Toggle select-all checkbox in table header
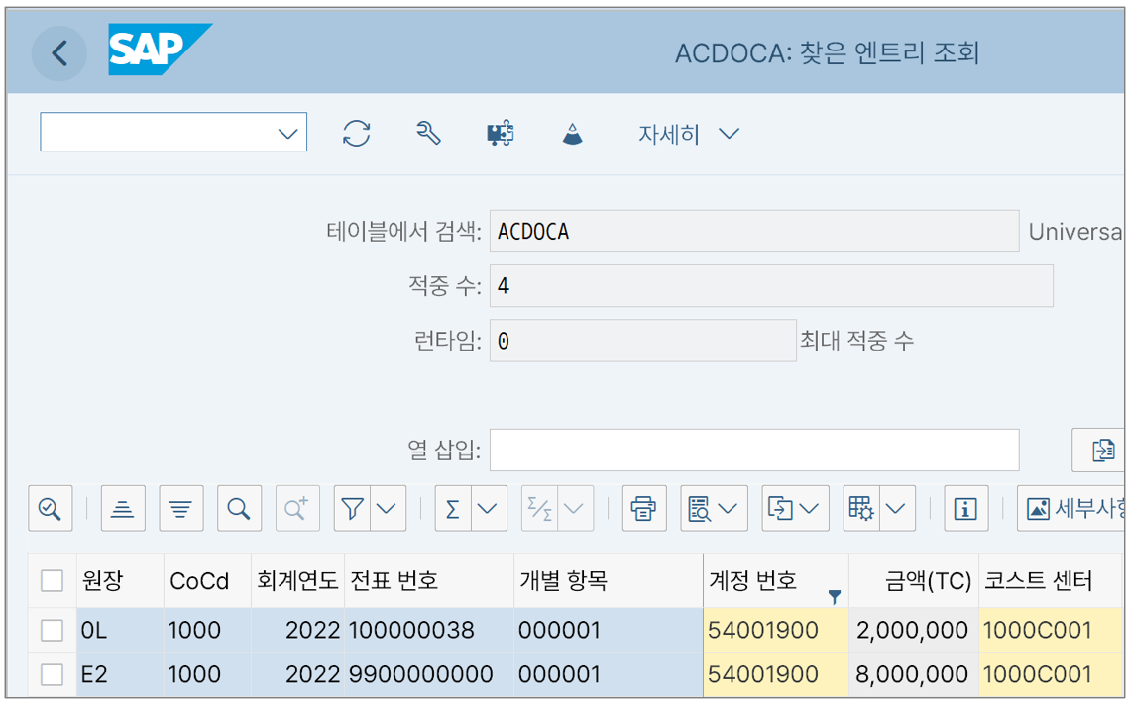The height and width of the screenshot is (703, 1126). [52, 580]
